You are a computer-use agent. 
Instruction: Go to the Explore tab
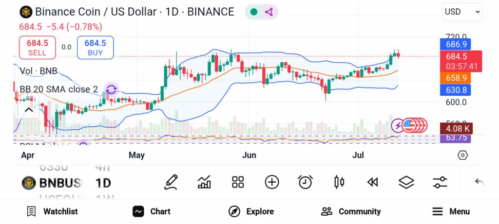coord(251,212)
